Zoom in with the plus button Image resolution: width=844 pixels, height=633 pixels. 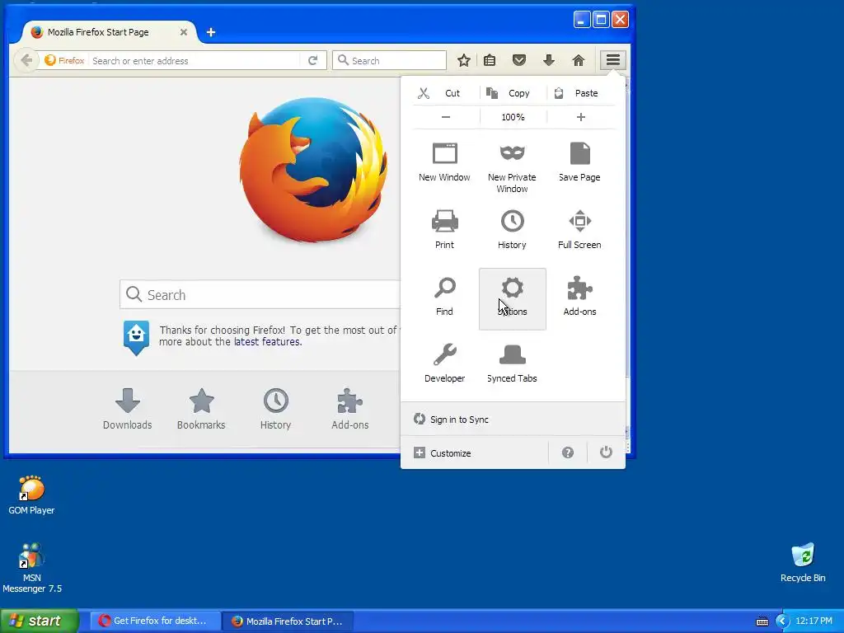click(581, 117)
